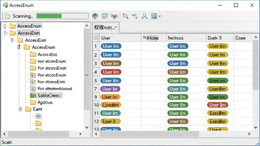Screen dimensions: 260x146
Task: Click table horizontal scrollbar left arrow
Action: [x=96, y=134]
